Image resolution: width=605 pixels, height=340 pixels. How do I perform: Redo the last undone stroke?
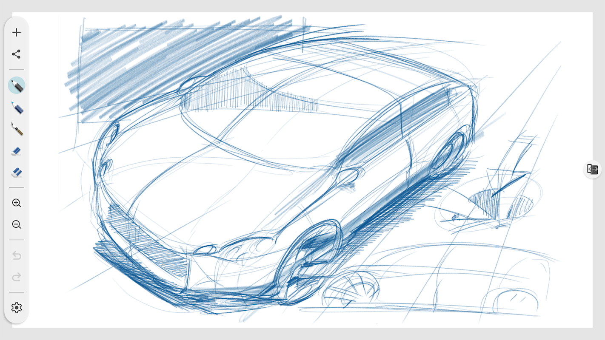click(17, 277)
